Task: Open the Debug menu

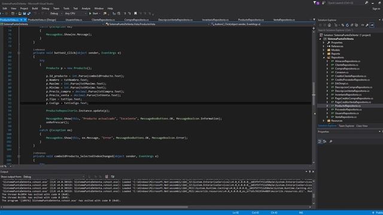Action: coord(45,8)
